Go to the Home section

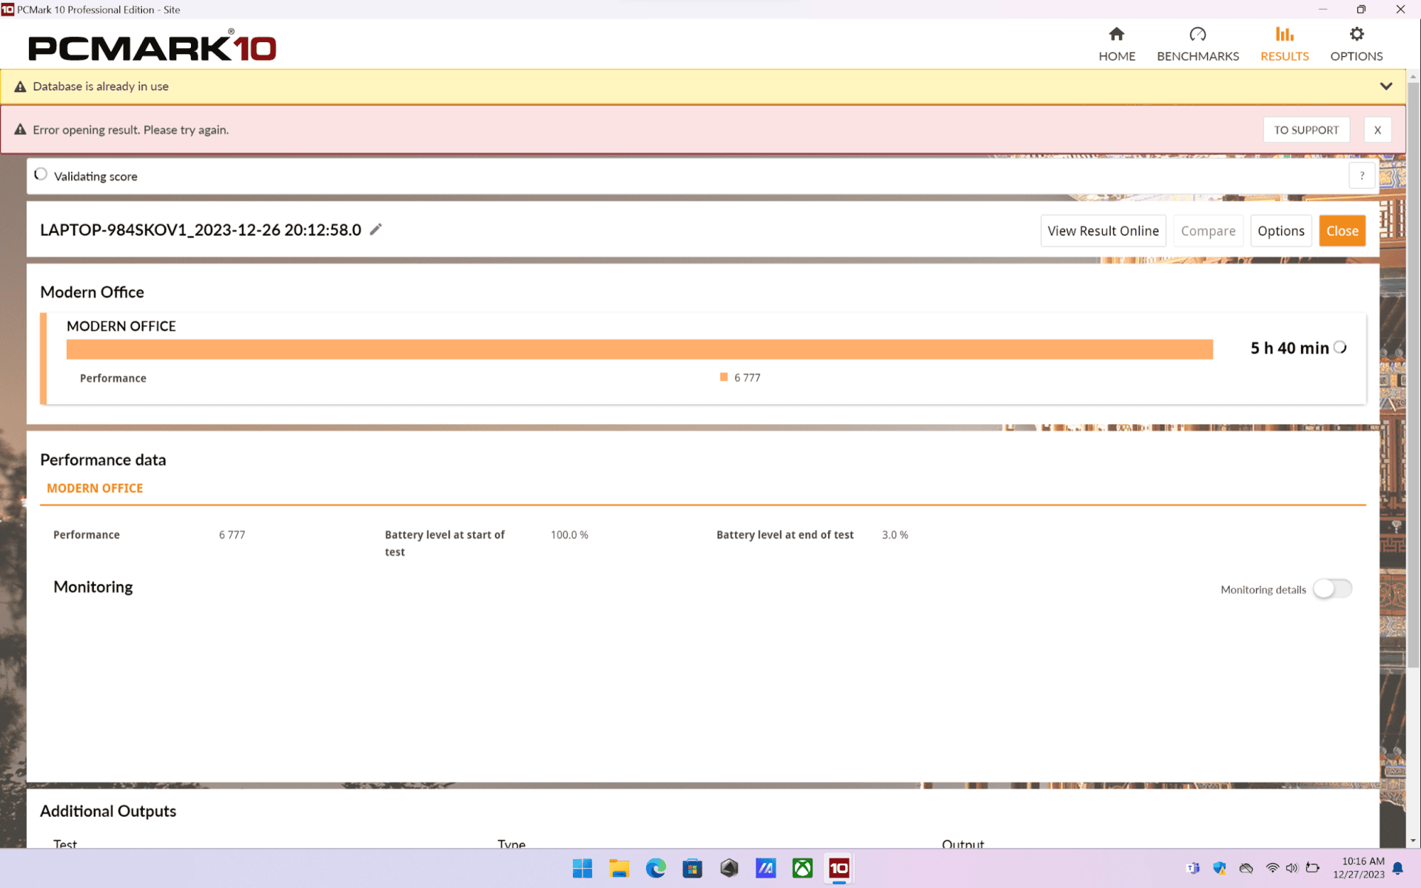[x=1116, y=44]
